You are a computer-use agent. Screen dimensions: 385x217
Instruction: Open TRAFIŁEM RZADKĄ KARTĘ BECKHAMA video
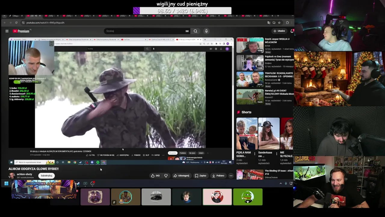[250, 80]
